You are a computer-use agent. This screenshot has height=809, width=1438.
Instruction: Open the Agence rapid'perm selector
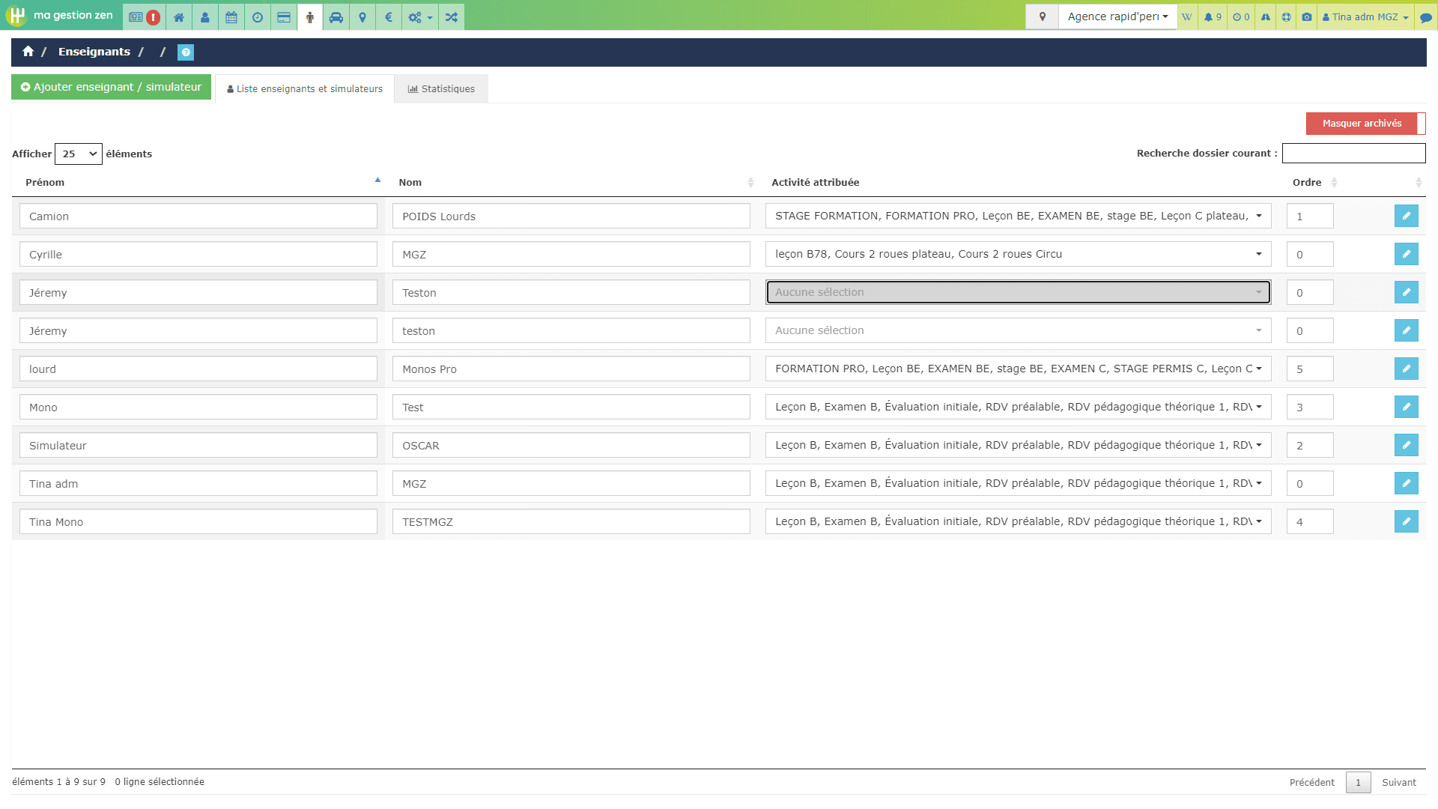coord(1117,16)
